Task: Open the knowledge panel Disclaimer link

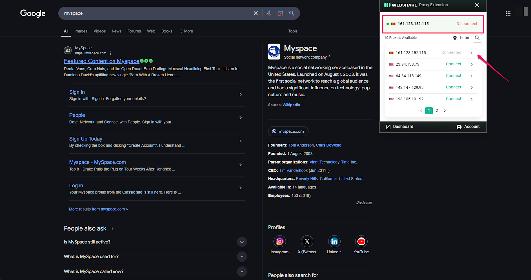Action: coord(364,202)
